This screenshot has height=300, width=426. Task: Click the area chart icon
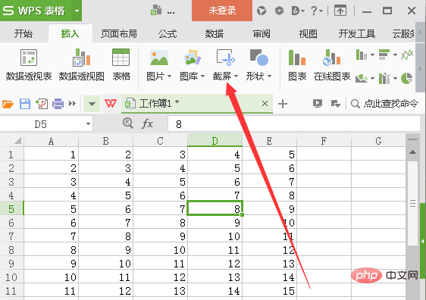tap(362, 78)
